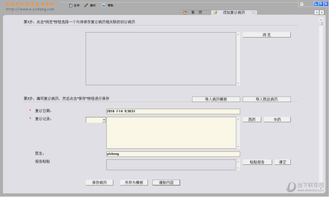
Task: Click the 报告粘贴 text box
Action: click(x=171, y=165)
